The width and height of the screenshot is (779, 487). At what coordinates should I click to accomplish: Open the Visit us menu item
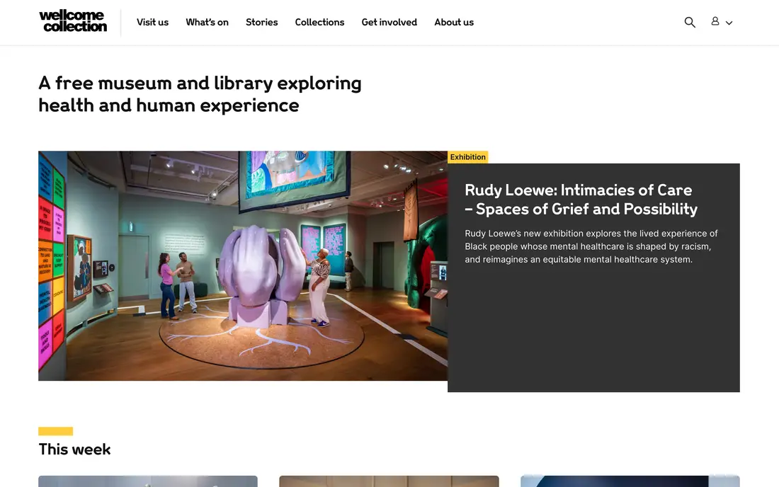click(x=152, y=23)
